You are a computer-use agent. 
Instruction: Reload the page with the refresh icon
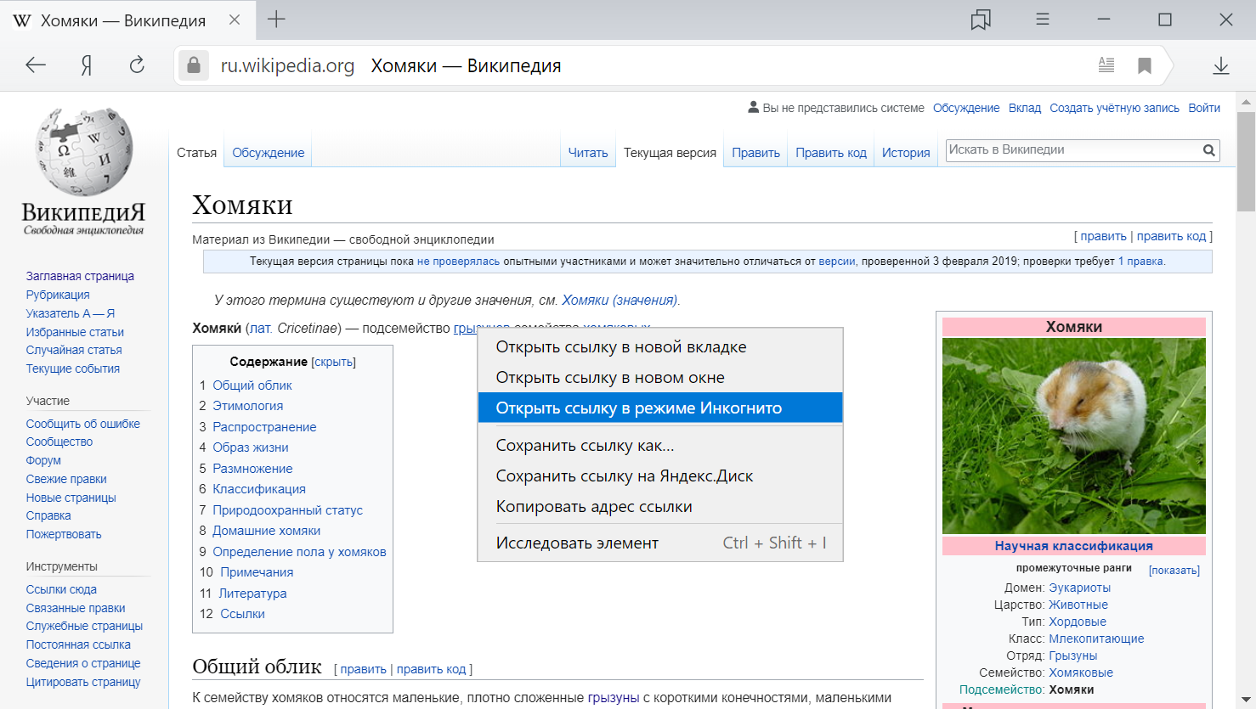tap(137, 65)
